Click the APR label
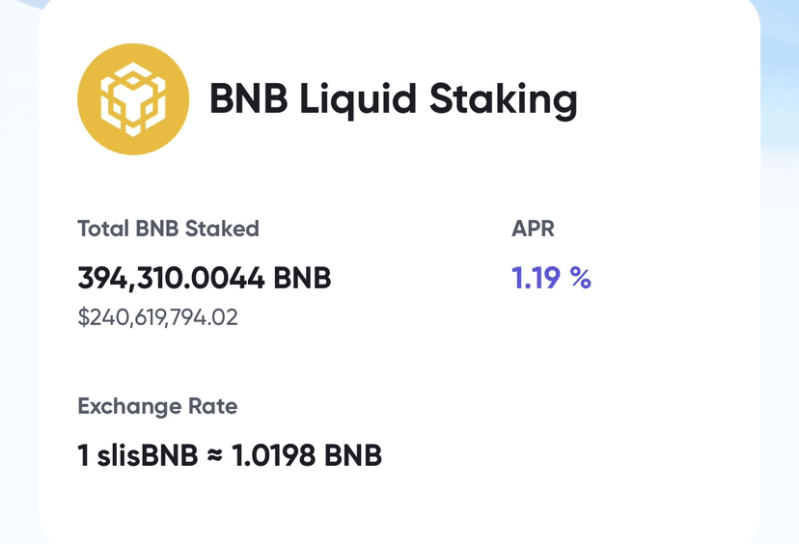 coord(533,230)
